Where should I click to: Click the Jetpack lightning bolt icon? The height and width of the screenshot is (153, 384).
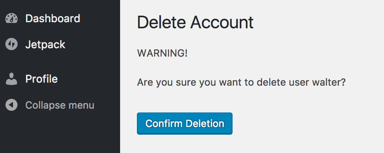click(x=11, y=44)
